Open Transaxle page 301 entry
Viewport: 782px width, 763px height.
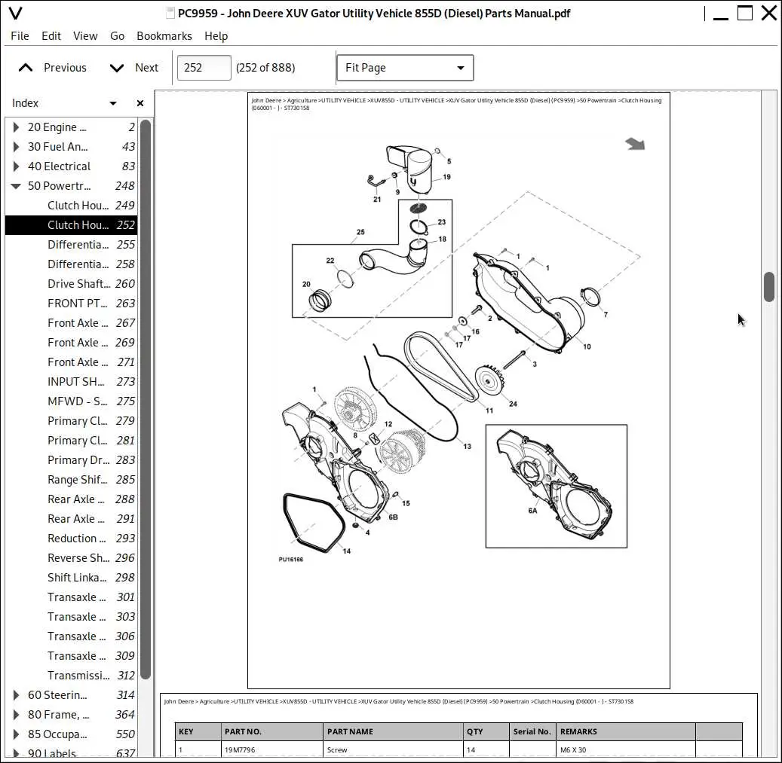click(x=72, y=597)
